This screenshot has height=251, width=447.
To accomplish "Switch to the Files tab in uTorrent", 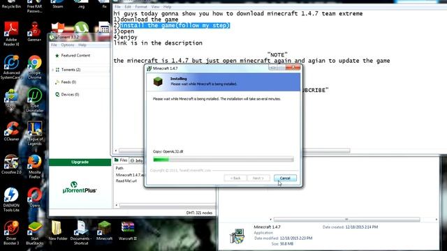I will pyautogui.click(x=121, y=160).
